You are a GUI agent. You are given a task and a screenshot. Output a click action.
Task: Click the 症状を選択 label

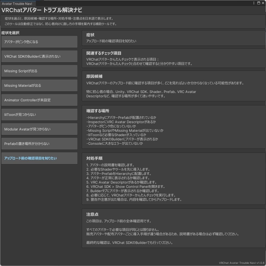pos(10,33)
